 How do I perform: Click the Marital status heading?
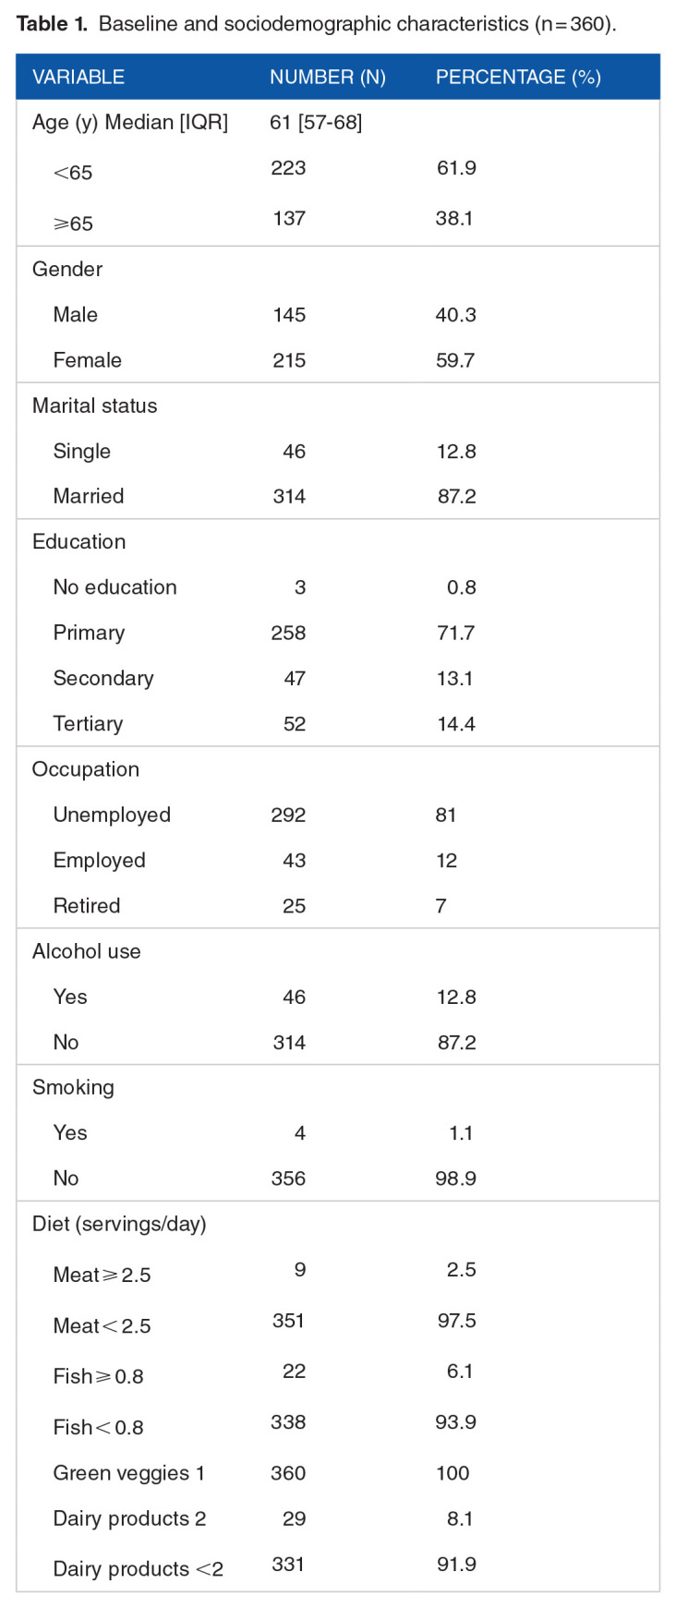(x=94, y=405)
